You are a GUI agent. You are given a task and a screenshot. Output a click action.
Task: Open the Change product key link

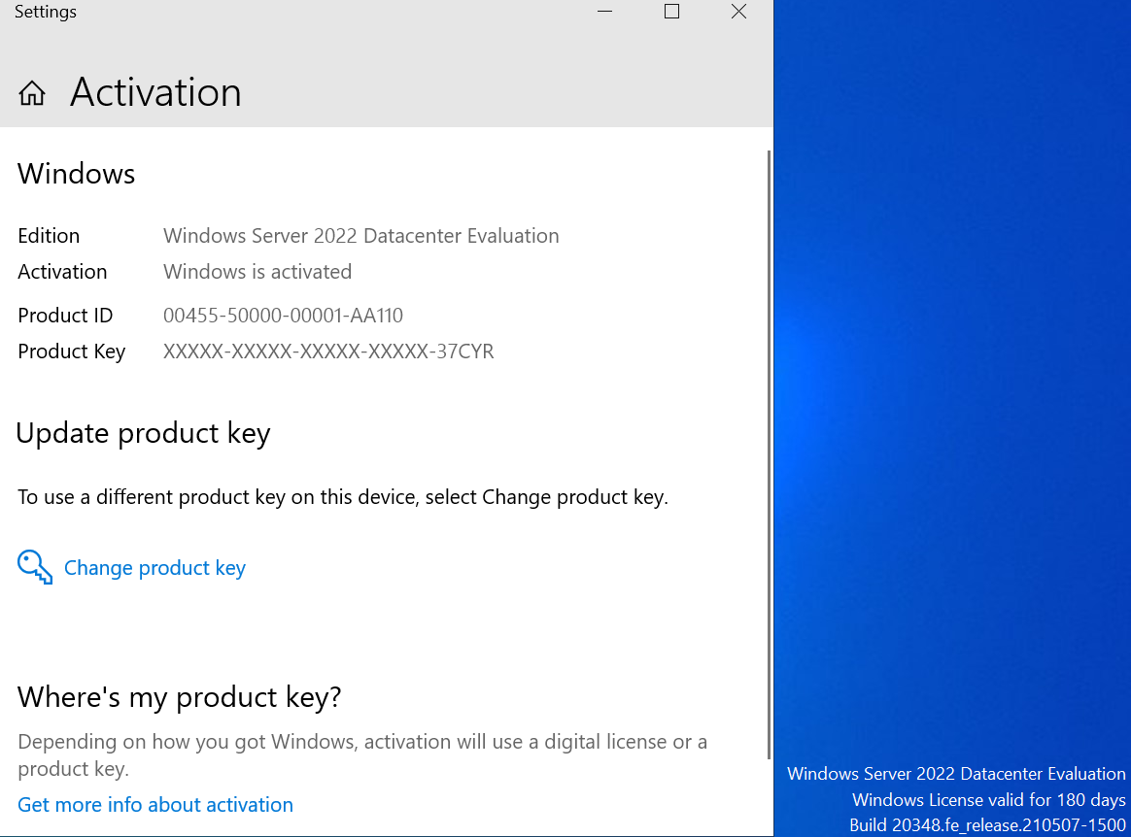coord(154,568)
